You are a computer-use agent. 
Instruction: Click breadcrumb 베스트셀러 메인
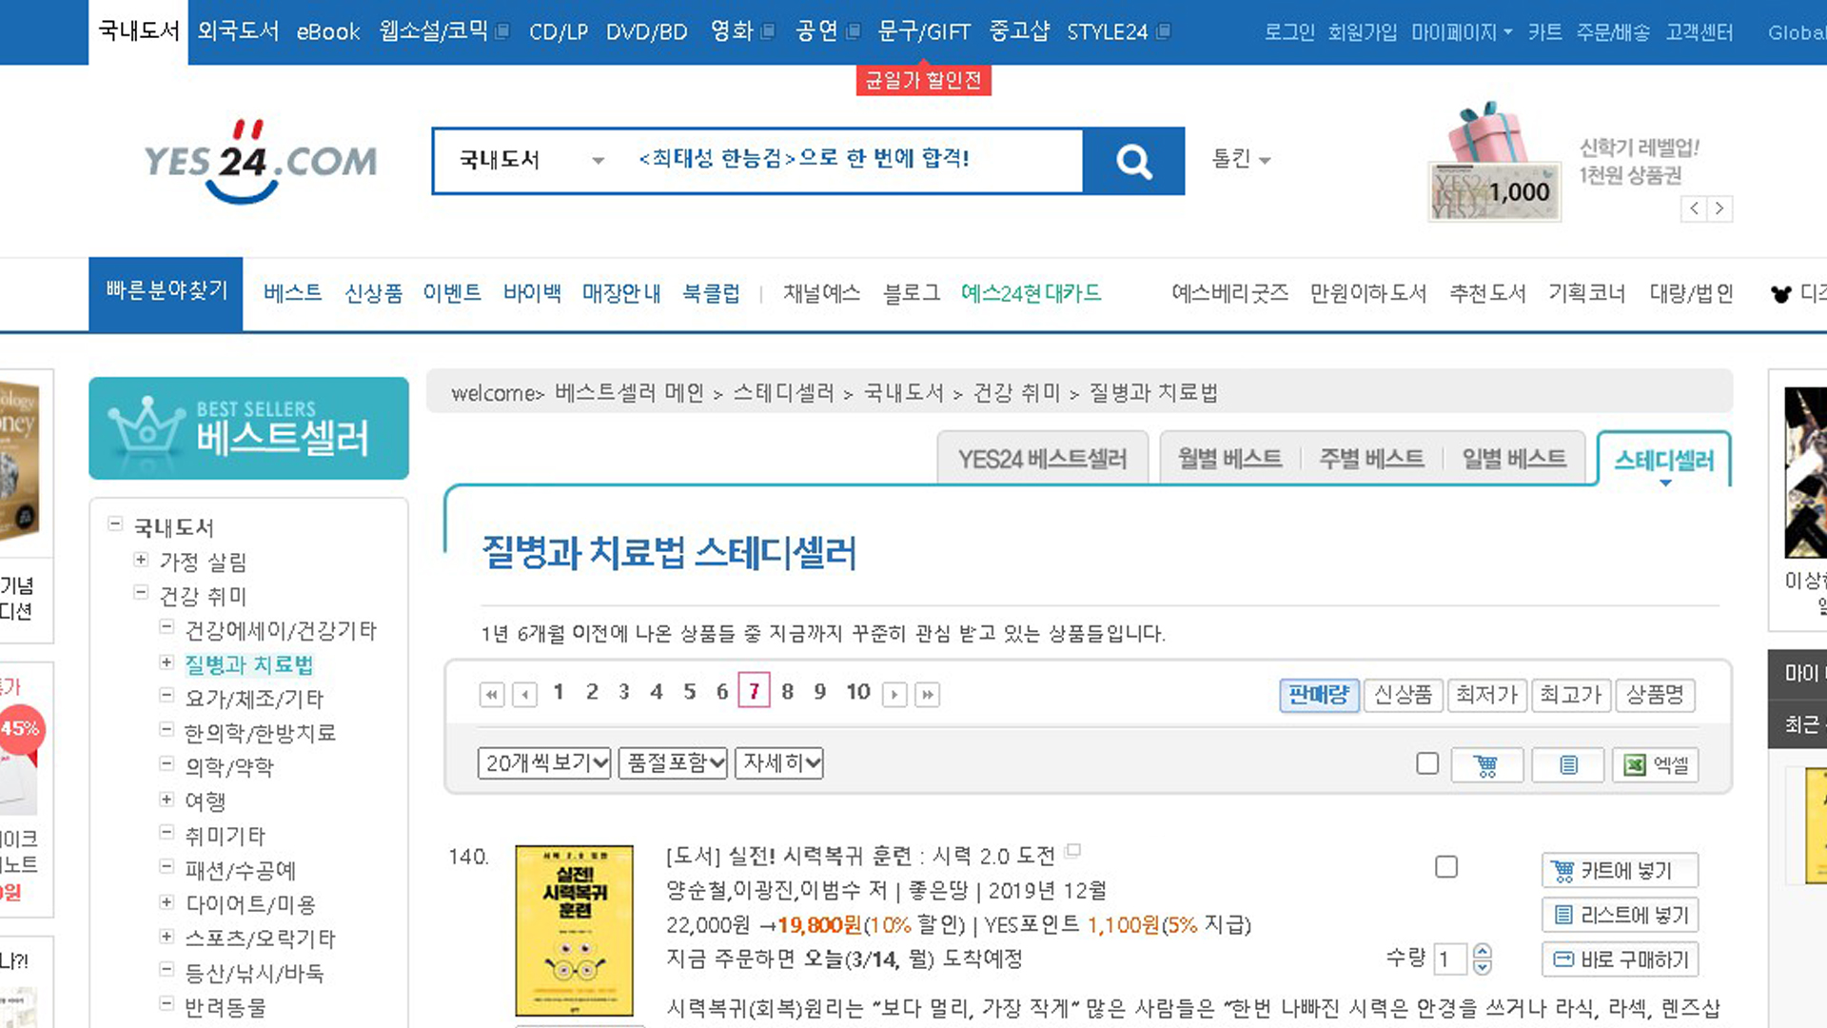tap(629, 392)
